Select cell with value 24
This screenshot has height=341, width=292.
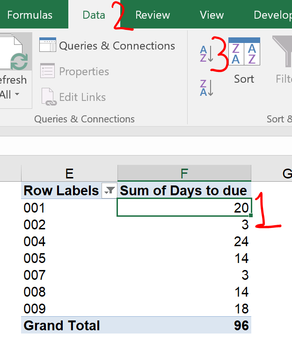point(184,242)
